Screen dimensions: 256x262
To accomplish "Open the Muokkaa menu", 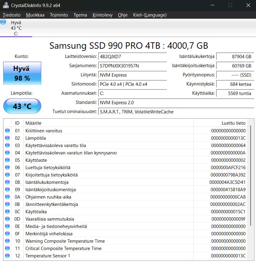I will pos(35,15).
